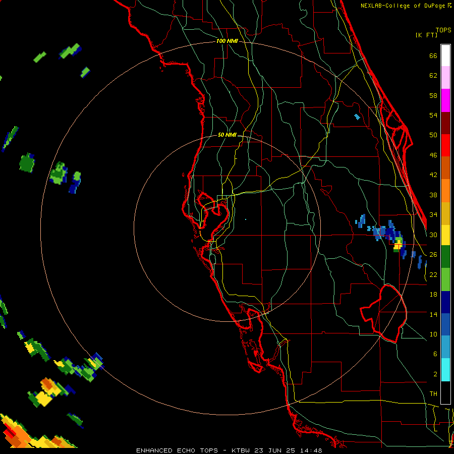Click the magenta legend swatch
The image size is (454, 454).
tap(445, 100)
